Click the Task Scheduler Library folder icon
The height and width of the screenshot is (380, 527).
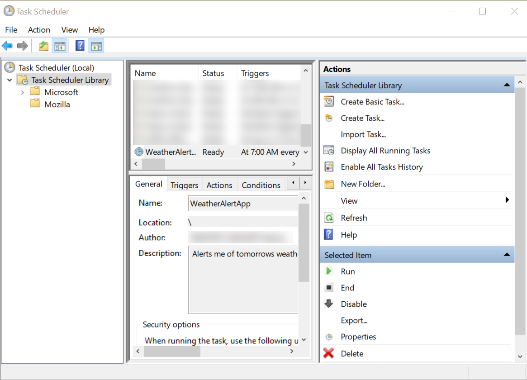(23, 80)
